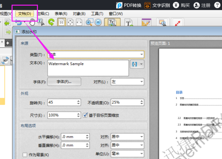Click the zoom out minus icon
The image size is (222, 159).
coord(98,22)
